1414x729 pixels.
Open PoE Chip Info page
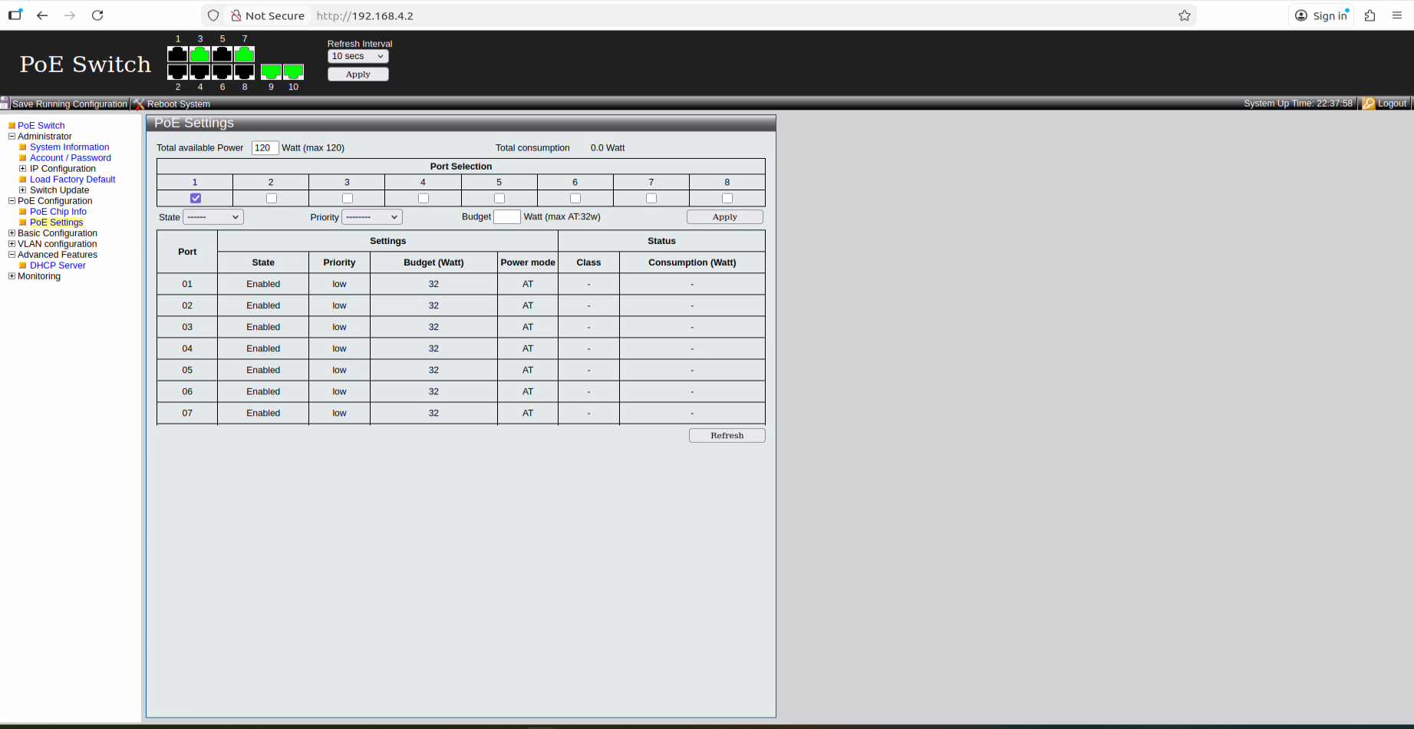click(58, 212)
